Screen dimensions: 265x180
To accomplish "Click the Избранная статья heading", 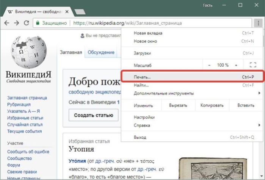I will [89, 141].
